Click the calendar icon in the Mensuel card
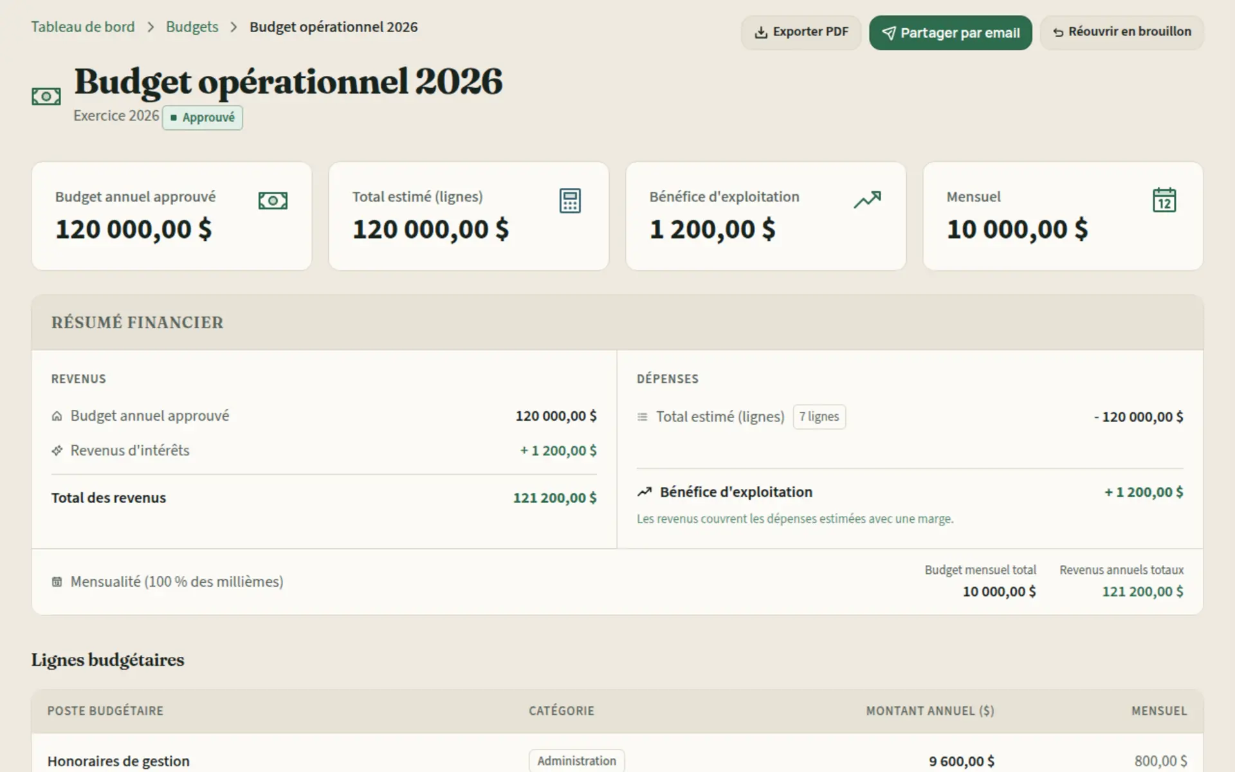Image resolution: width=1235 pixels, height=772 pixels. coord(1164,200)
